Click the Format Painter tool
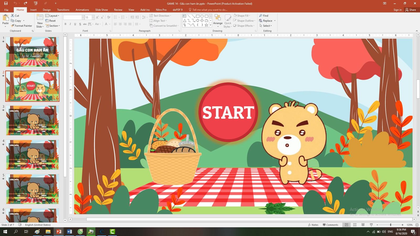420x236 pixels. [22, 26]
